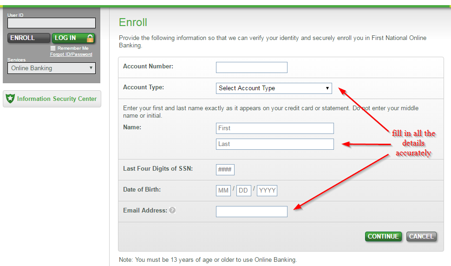Viewport: 451px width, 266px height.
Task: Open the Services Online Banking dropdown
Action: tap(52, 68)
